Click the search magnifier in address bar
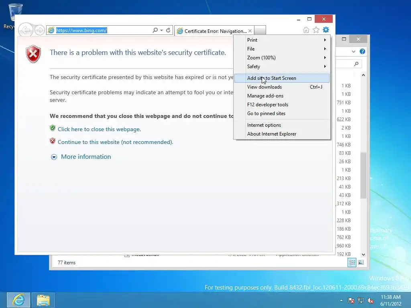 point(155,30)
